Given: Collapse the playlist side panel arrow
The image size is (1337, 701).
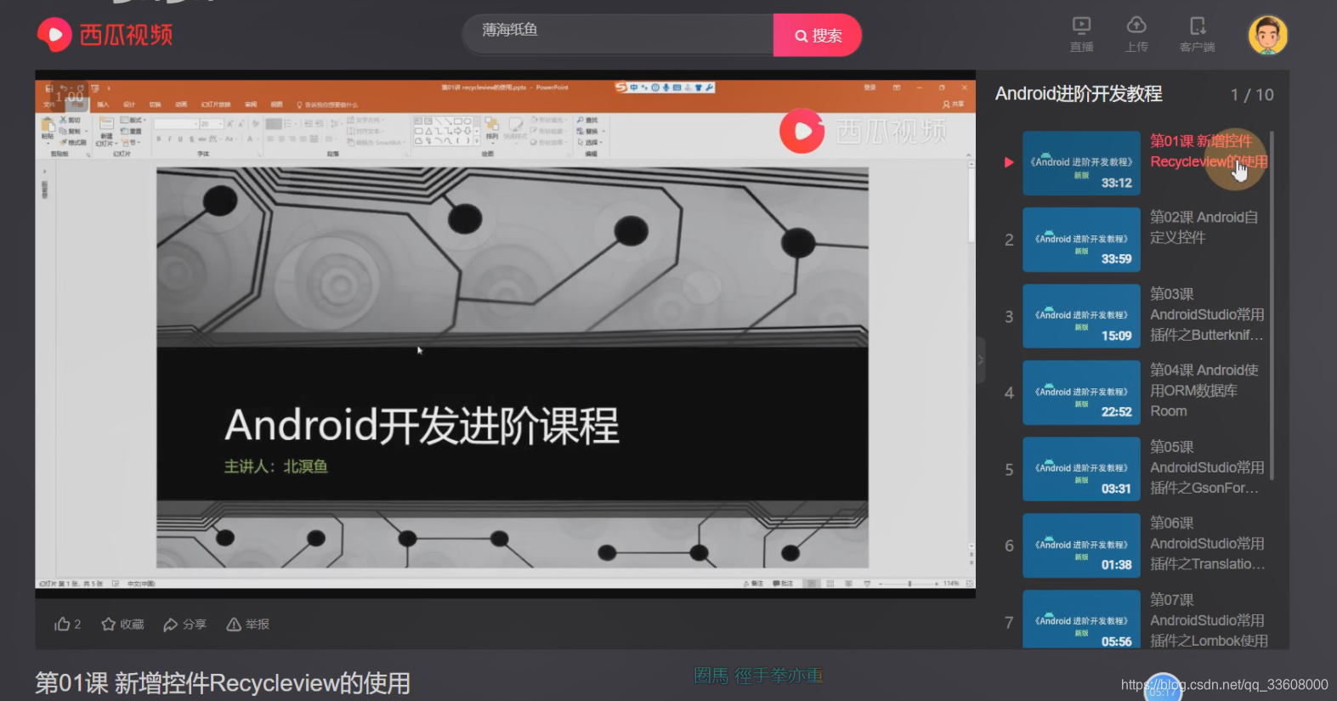Looking at the screenshot, I should 980,359.
